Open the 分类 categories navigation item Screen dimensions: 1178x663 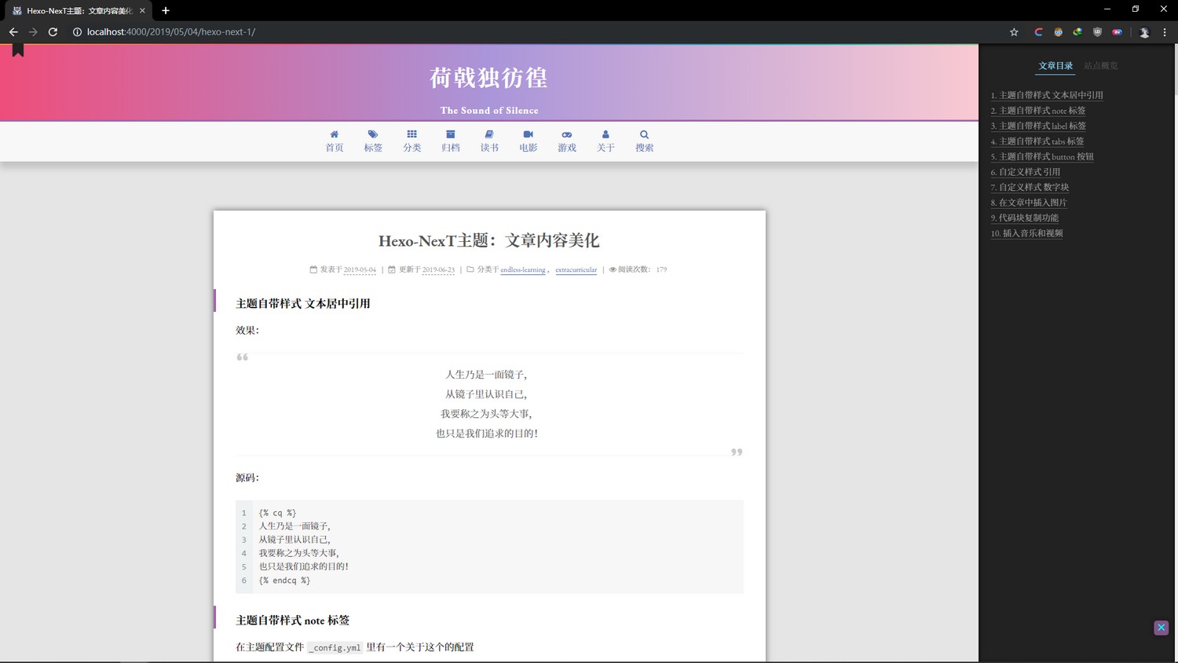(412, 141)
